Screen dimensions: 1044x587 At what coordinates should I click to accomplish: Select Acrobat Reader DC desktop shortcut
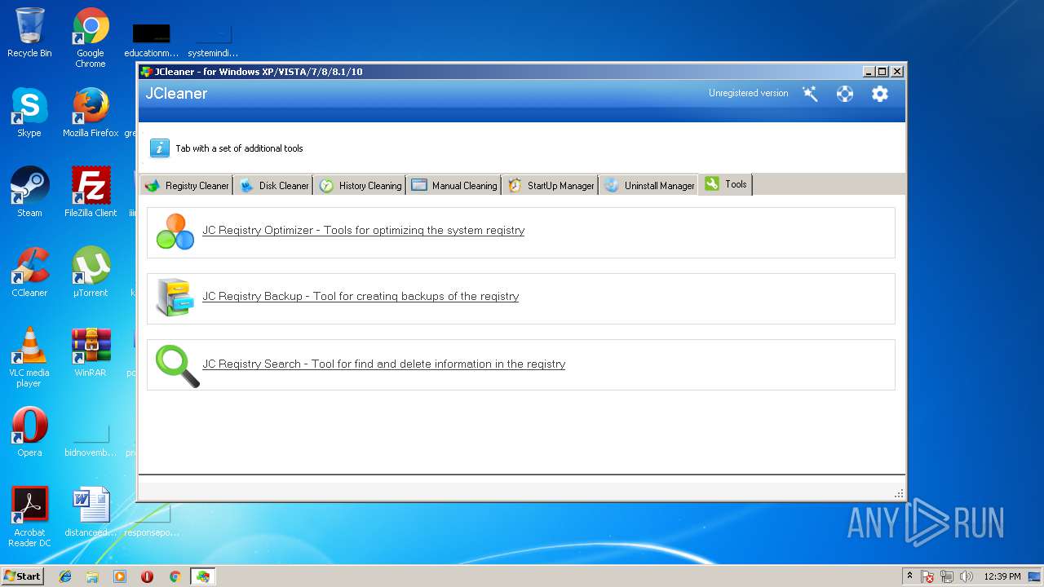point(29,517)
